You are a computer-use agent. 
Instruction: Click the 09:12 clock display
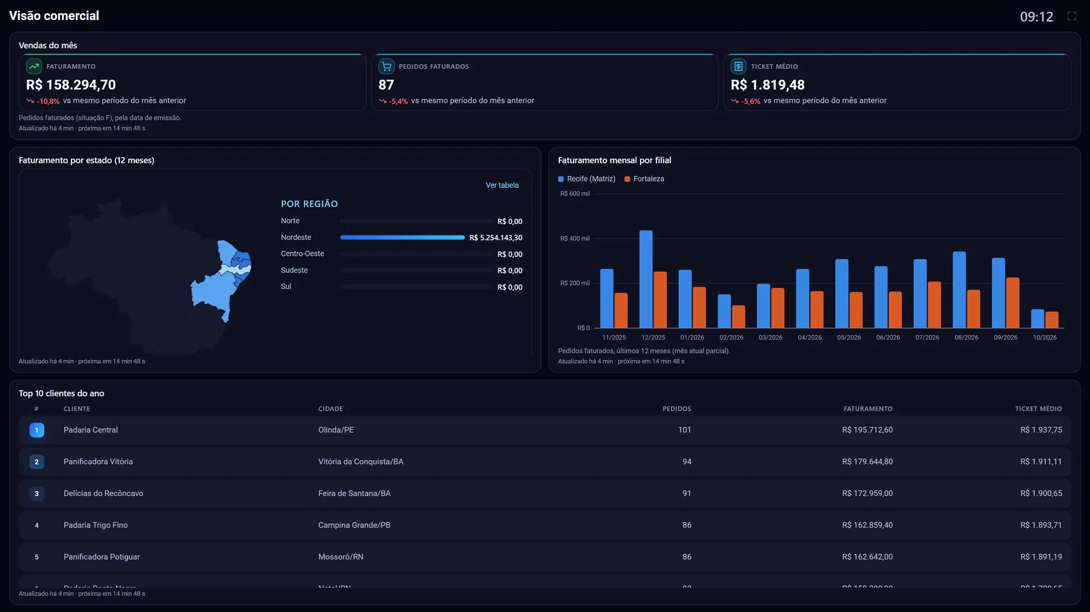[x=1037, y=17]
